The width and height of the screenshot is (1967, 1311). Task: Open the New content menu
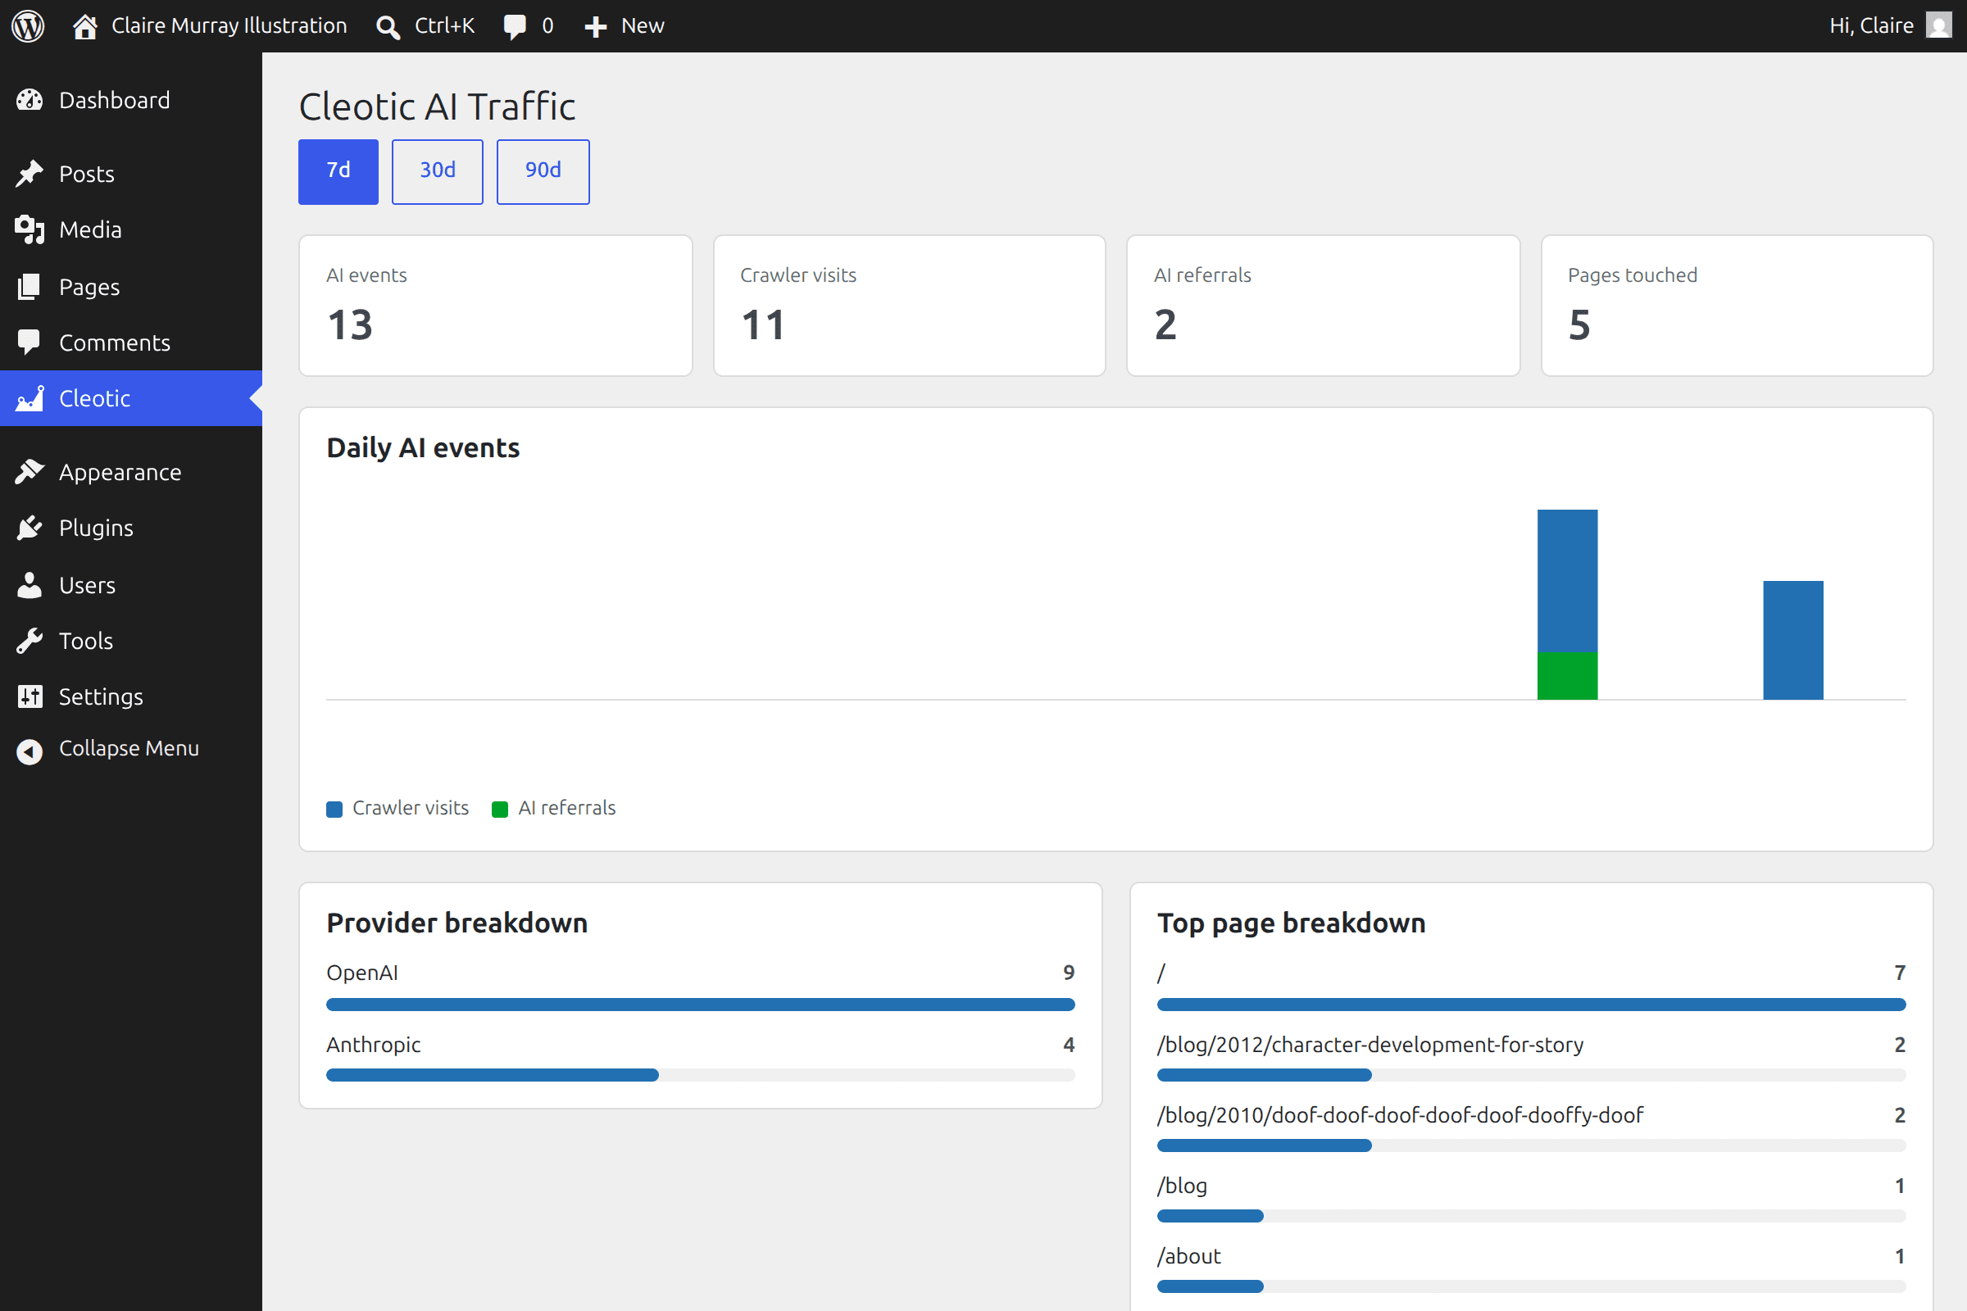[643, 26]
